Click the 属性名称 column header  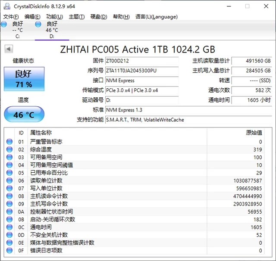tap(41, 133)
